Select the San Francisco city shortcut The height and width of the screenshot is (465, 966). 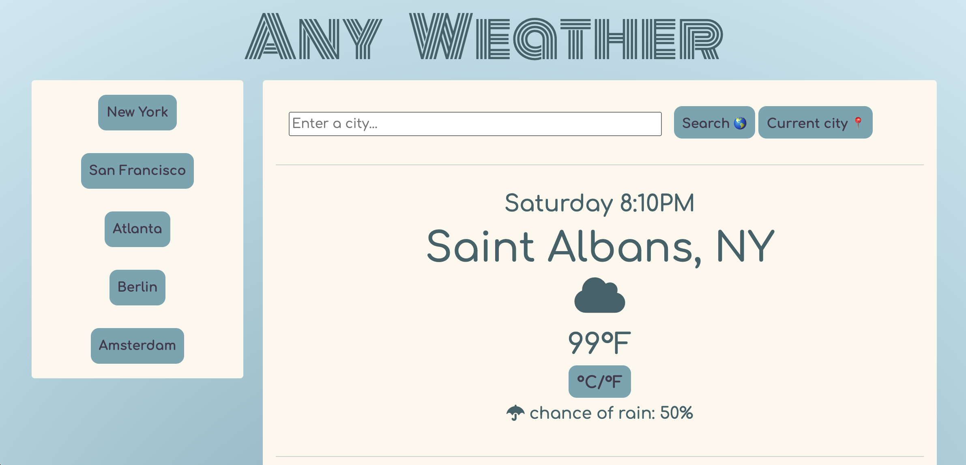[x=137, y=171]
